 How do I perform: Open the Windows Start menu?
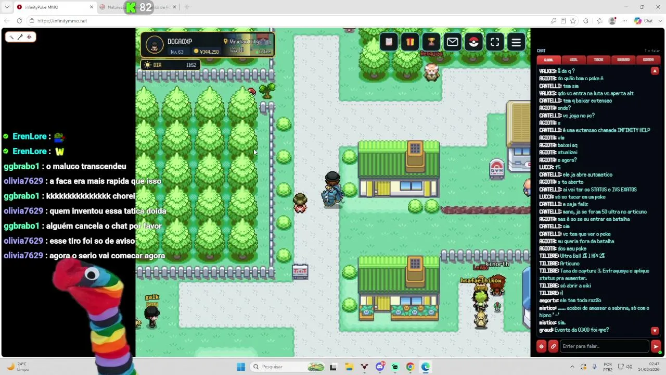[241, 367]
